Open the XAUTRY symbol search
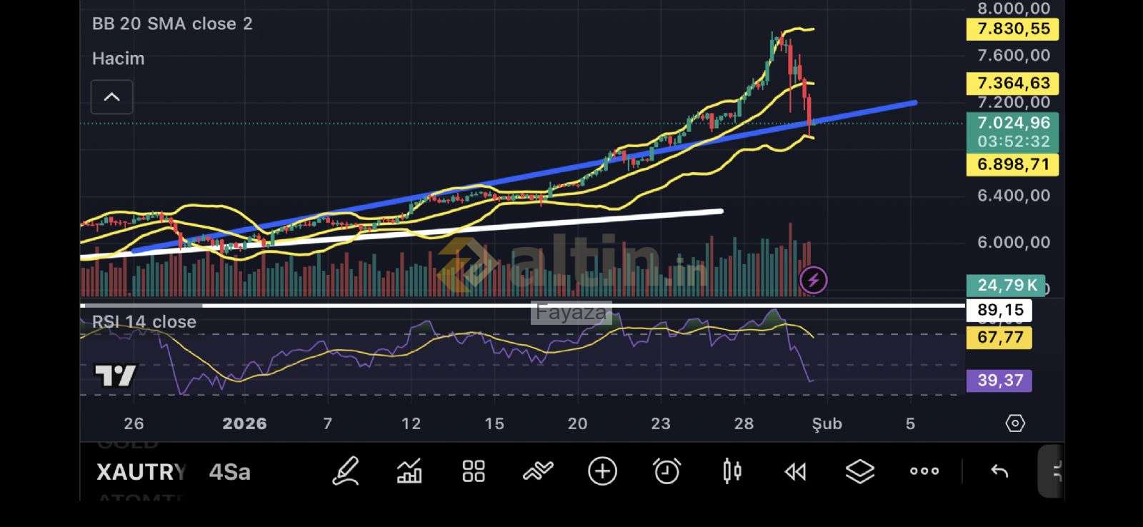 (141, 472)
